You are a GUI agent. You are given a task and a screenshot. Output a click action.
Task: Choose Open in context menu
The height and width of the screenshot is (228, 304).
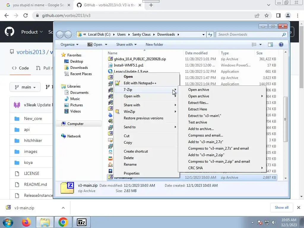click(x=128, y=77)
